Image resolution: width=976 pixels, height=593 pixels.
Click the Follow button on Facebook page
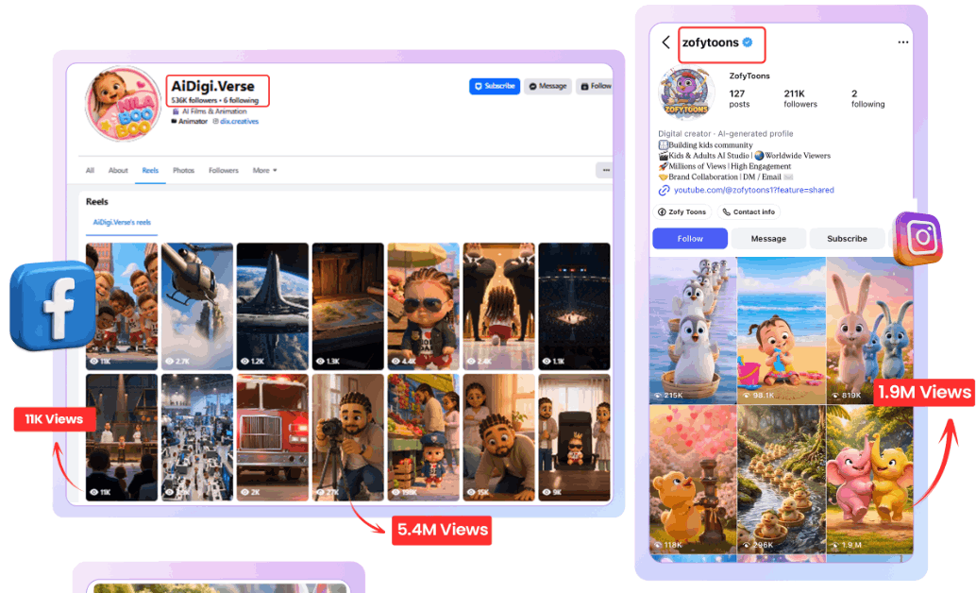coord(595,86)
